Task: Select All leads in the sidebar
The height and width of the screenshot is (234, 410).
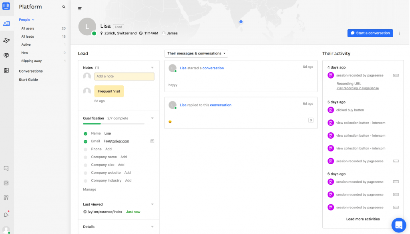Action: 28,36
